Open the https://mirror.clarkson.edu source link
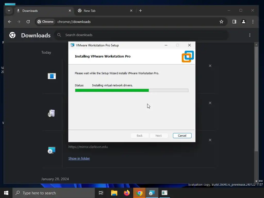Image resolution: width=264 pixels, height=198 pixels. pos(88,147)
